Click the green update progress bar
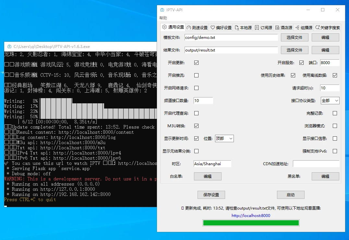 pyautogui.click(x=251, y=223)
